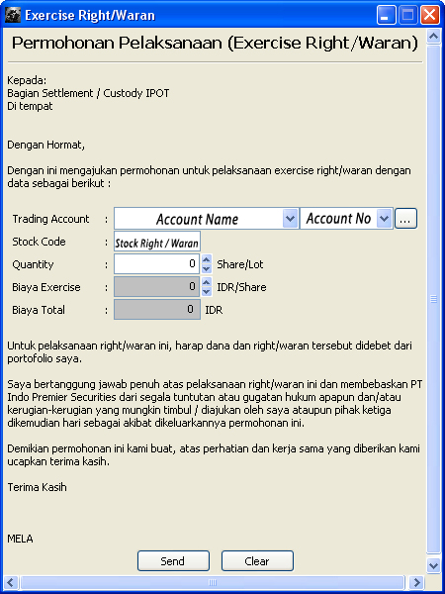The image size is (445, 594).
Task: Click inside the Quantity input field
Action: pos(156,263)
